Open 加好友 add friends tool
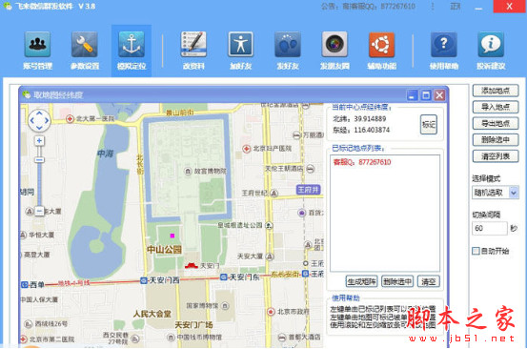Image resolution: width=527 pixels, height=349 pixels. pyautogui.click(x=241, y=51)
